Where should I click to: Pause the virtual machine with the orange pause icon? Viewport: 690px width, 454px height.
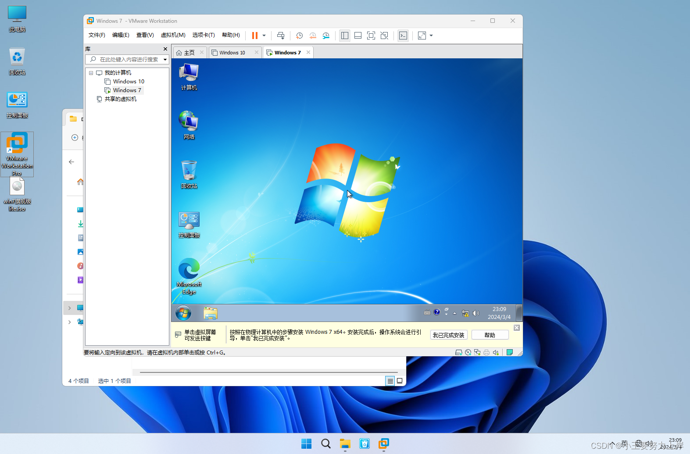(x=254, y=36)
